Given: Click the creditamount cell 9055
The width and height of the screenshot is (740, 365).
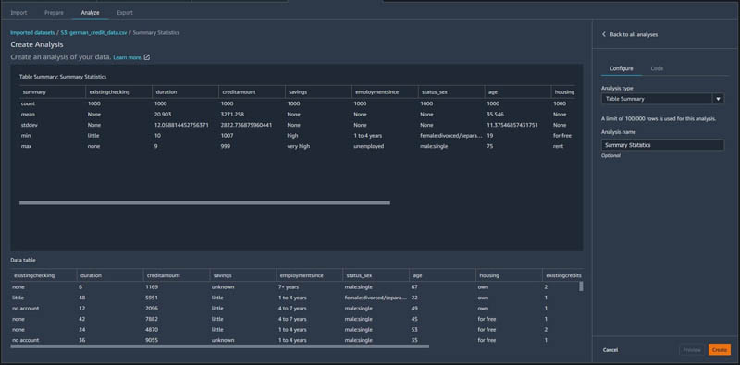Looking at the screenshot, I should point(152,340).
